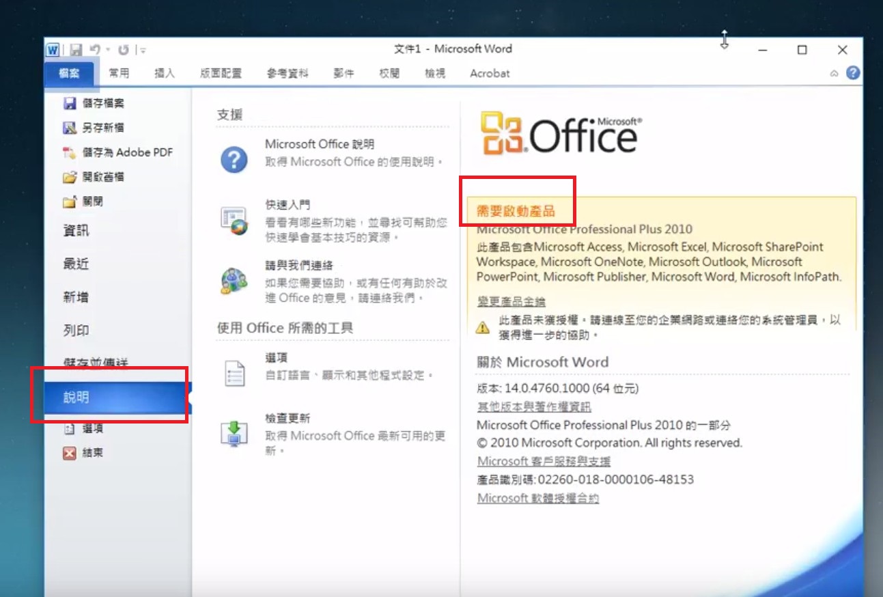
Task: Click the 需要啟動產品 heading text
Action: pos(516,211)
